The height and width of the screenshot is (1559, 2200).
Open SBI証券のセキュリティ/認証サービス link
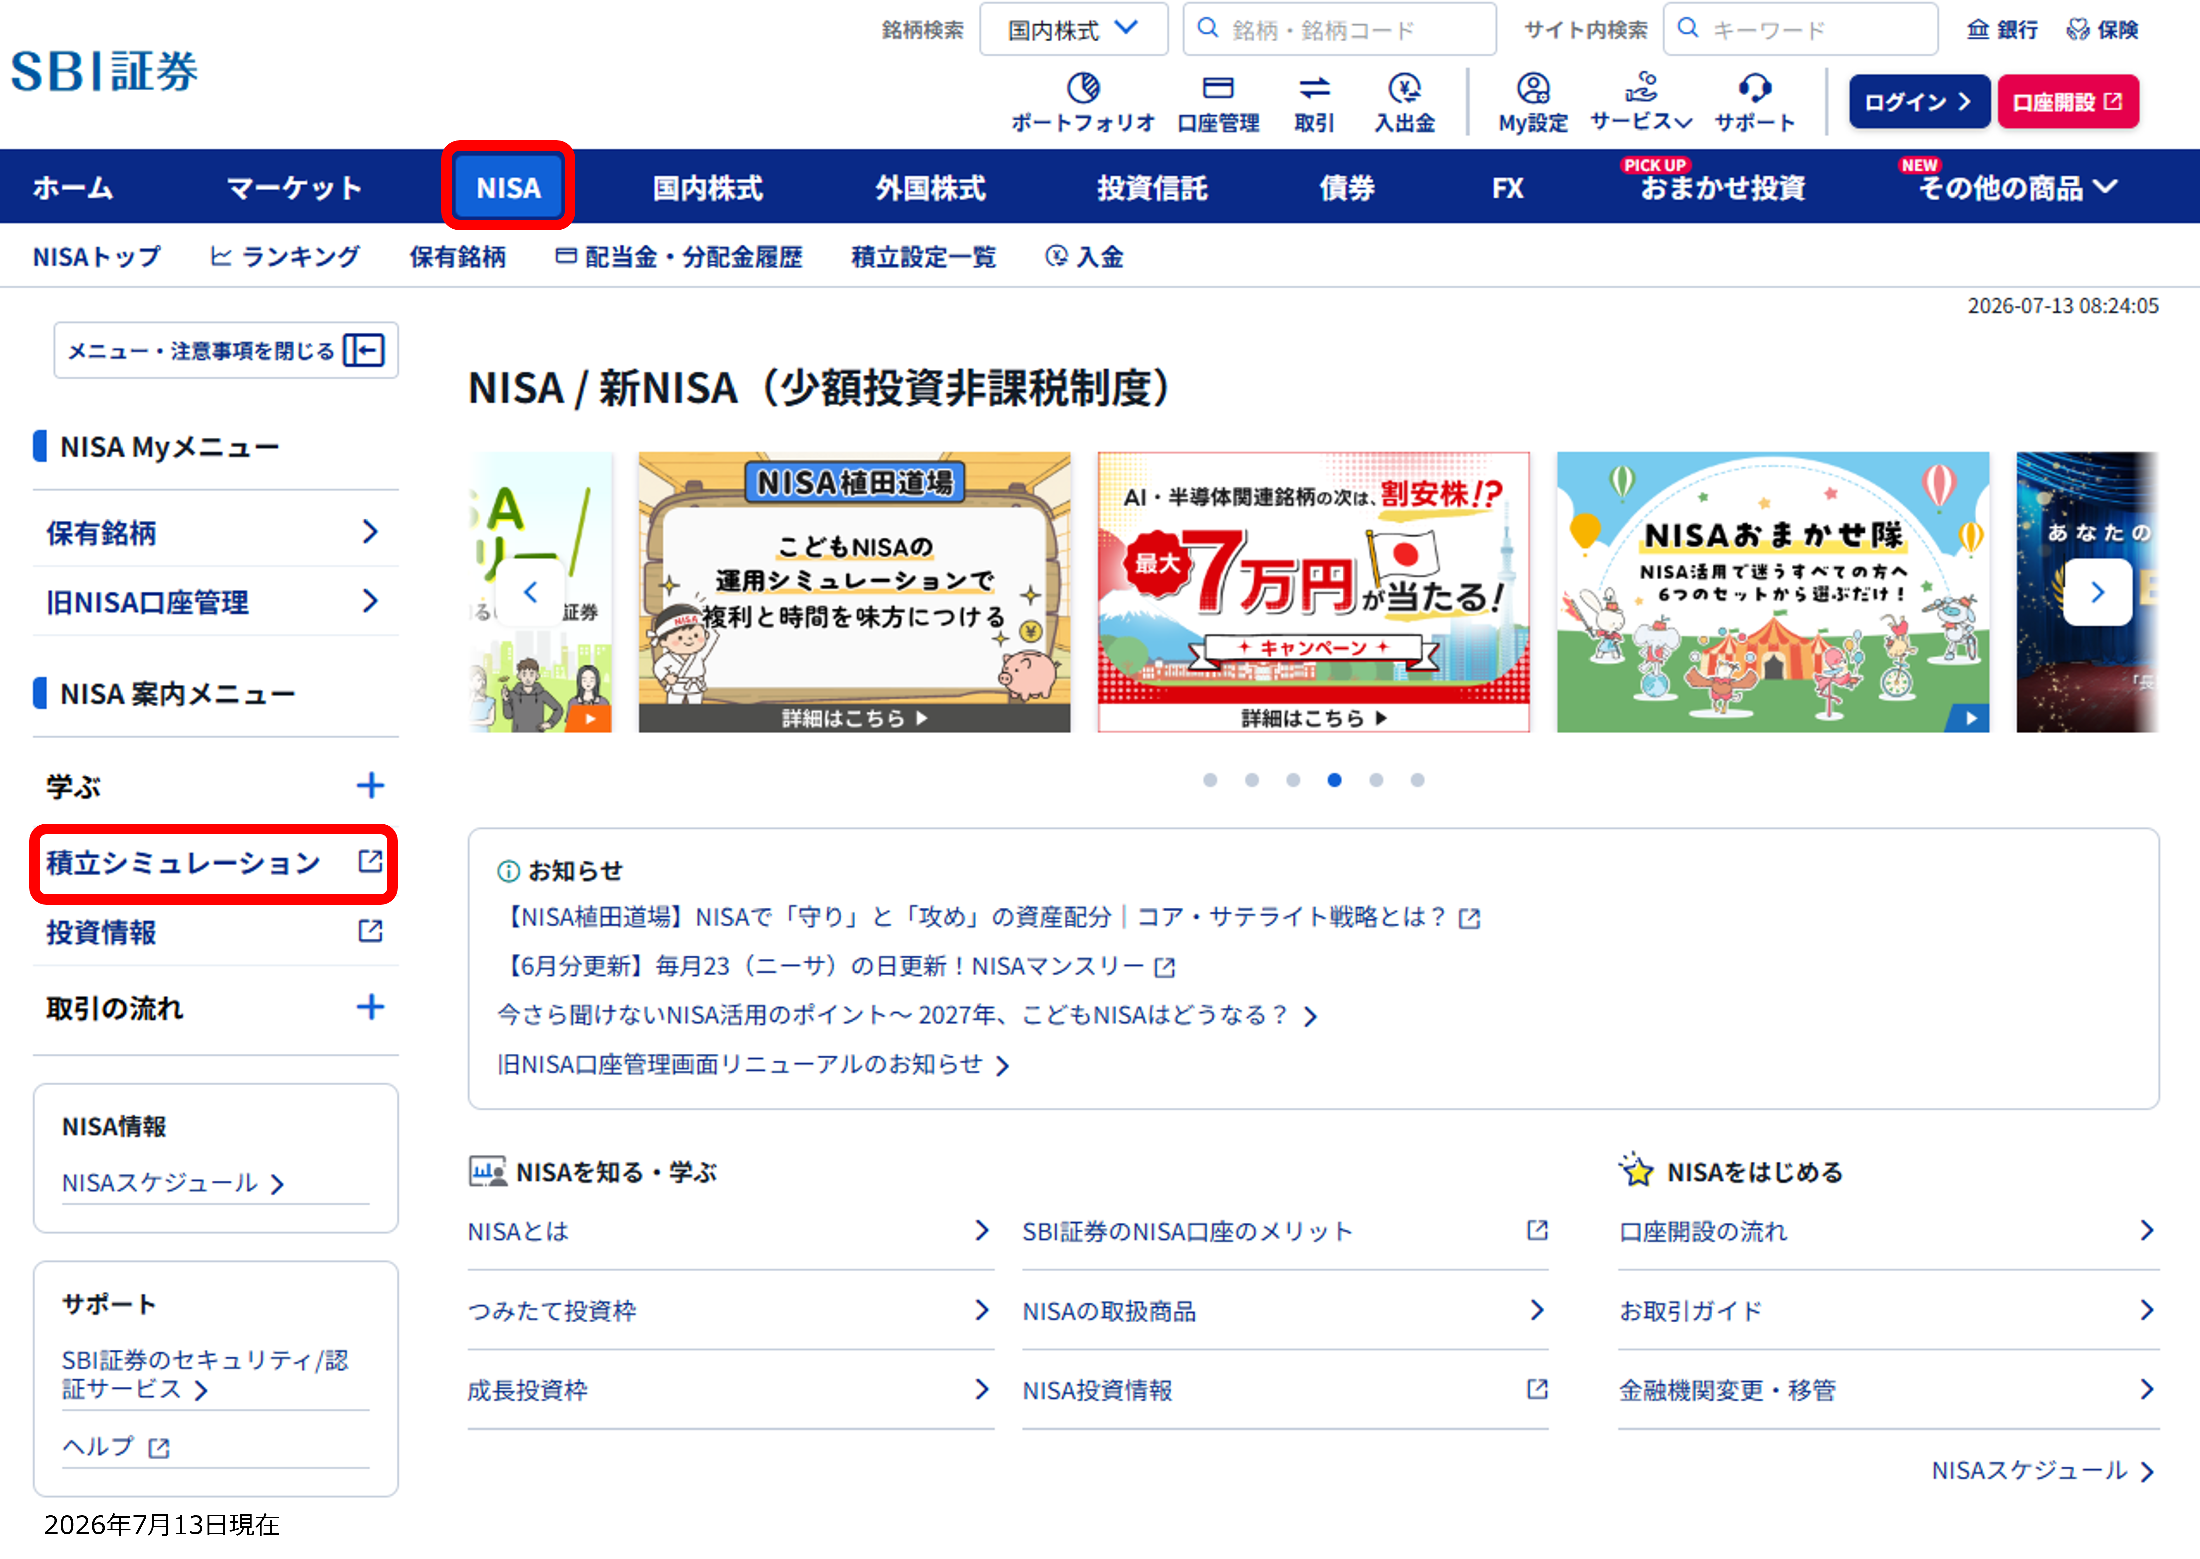tap(204, 1374)
